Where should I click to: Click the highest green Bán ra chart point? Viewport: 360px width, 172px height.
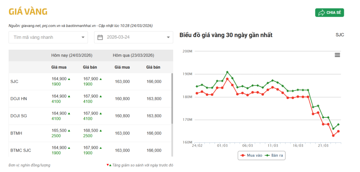click(x=227, y=72)
